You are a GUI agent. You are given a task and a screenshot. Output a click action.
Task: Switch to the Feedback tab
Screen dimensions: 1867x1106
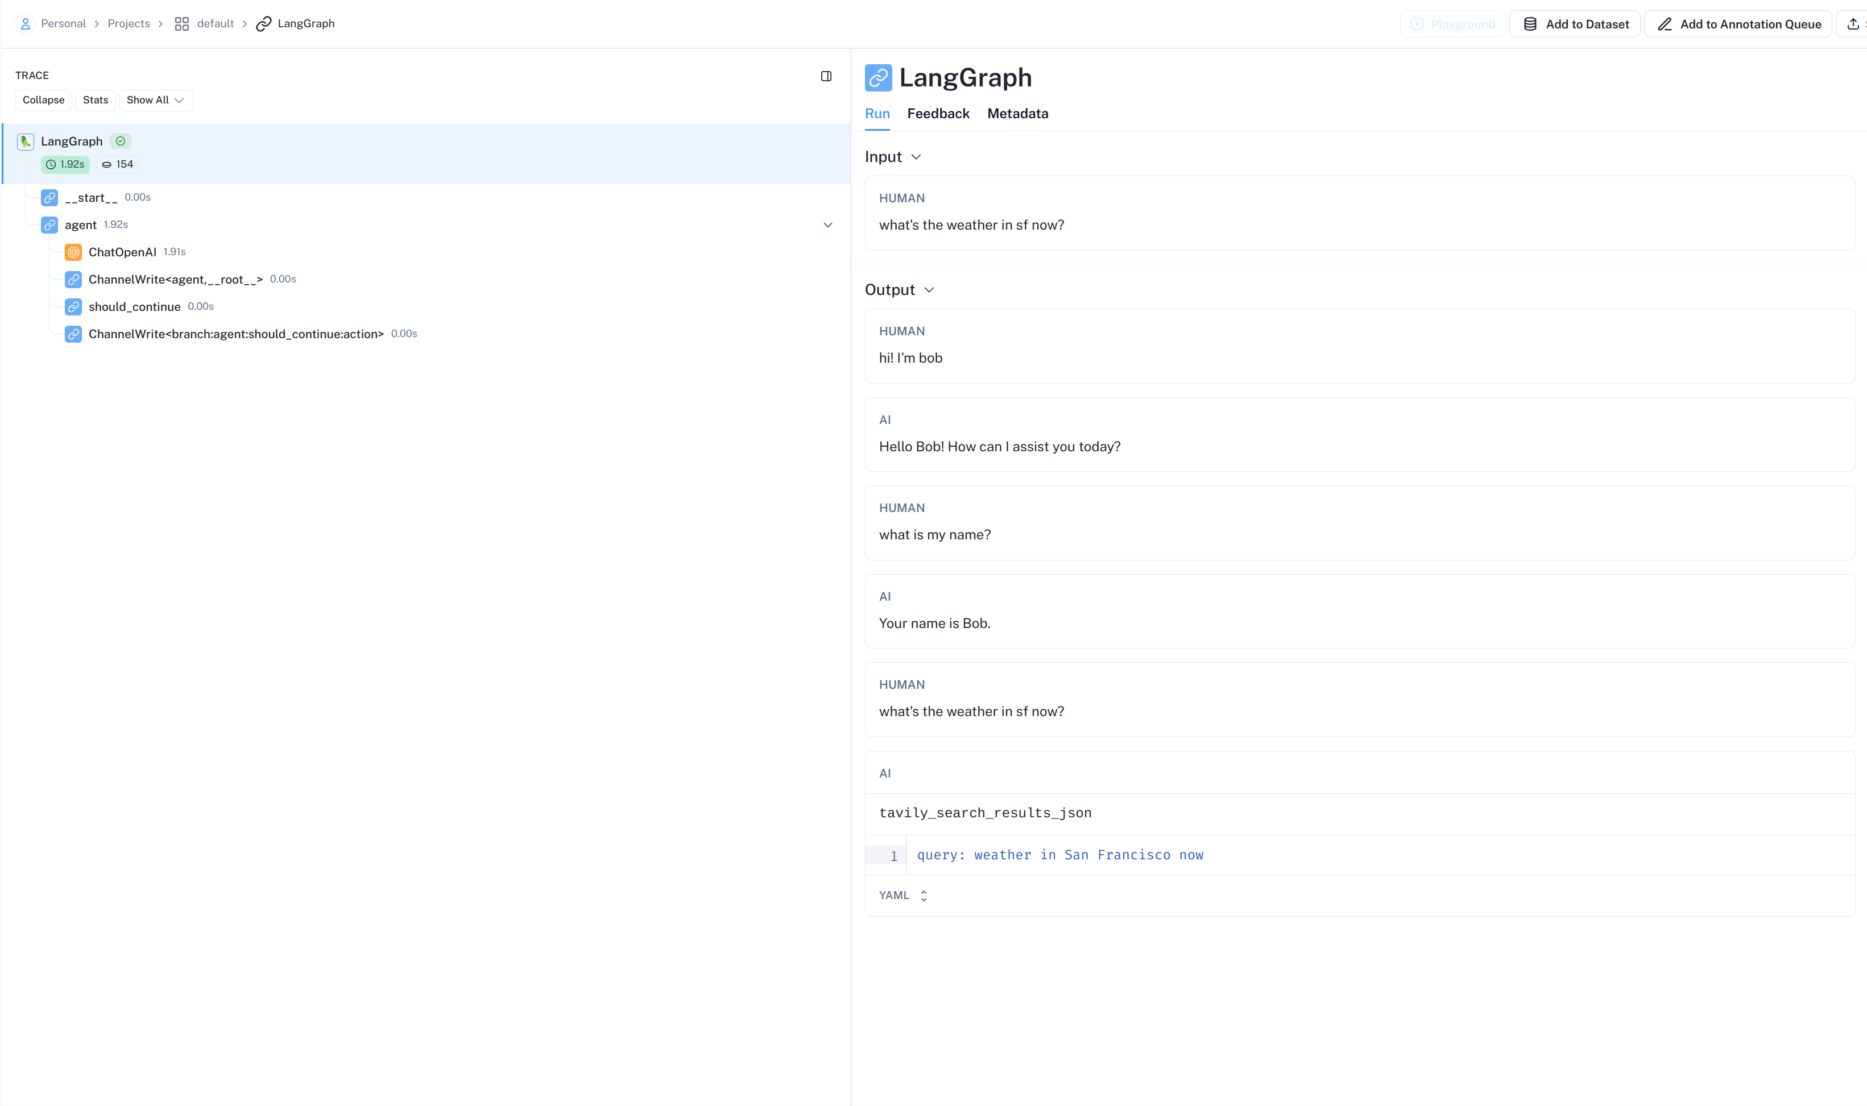(938, 114)
